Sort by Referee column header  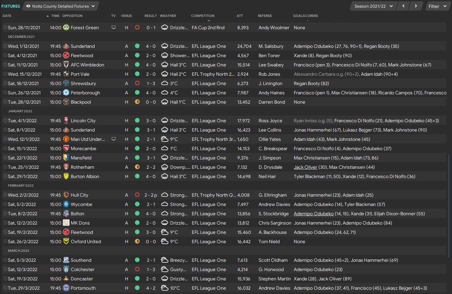[265, 16]
